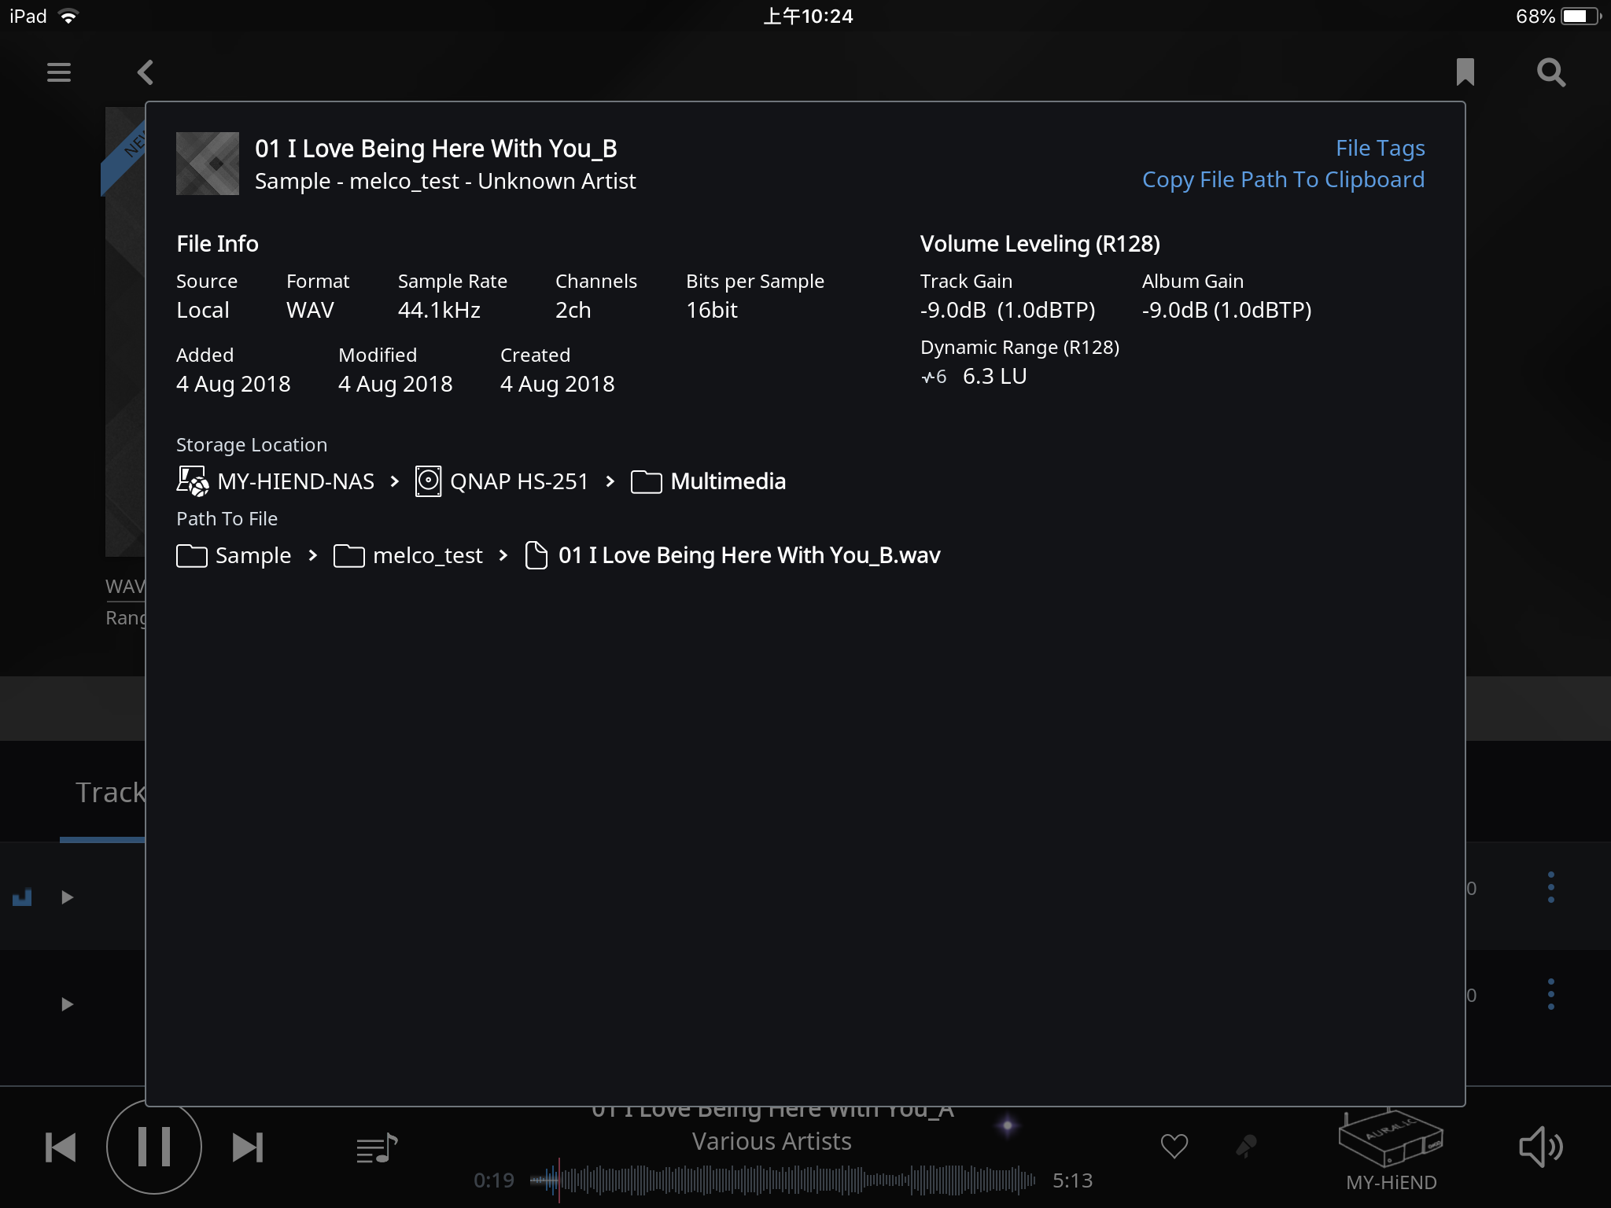Image resolution: width=1611 pixels, height=1208 pixels.
Task: Click the File Tags link
Action: point(1381,148)
